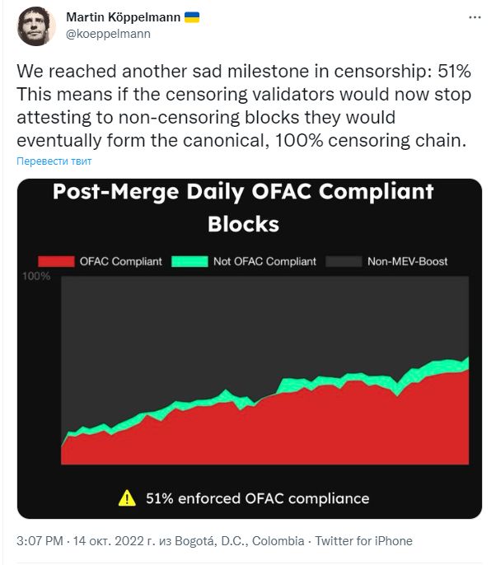The height and width of the screenshot is (565, 496).
Task: Click the Ukraine flag emoji beside name
Action: [192, 17]
